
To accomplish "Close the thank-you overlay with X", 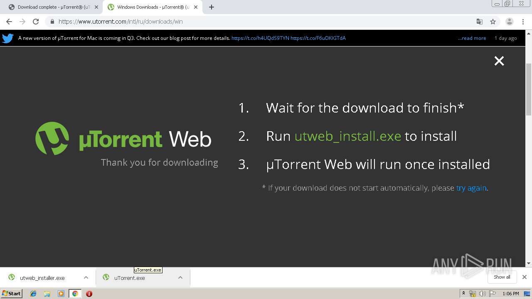I will (x=499, y=61).
